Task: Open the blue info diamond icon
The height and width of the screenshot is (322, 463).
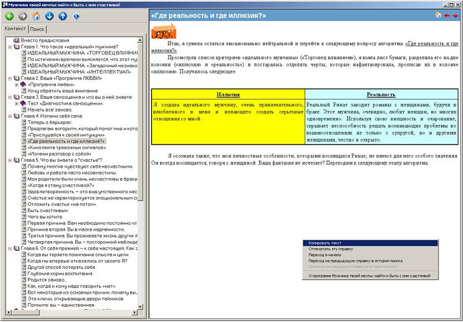Action: 76,16
